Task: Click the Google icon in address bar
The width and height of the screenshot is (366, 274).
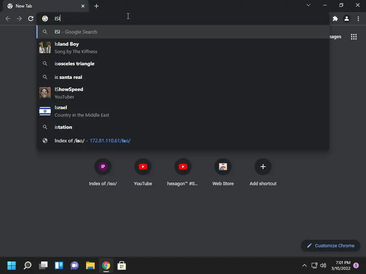Action: coord(45,19)
